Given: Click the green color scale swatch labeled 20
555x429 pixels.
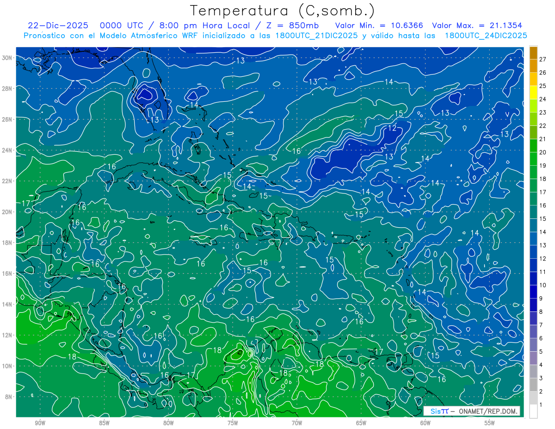Looking at the screenshot, I should point(533,145).
